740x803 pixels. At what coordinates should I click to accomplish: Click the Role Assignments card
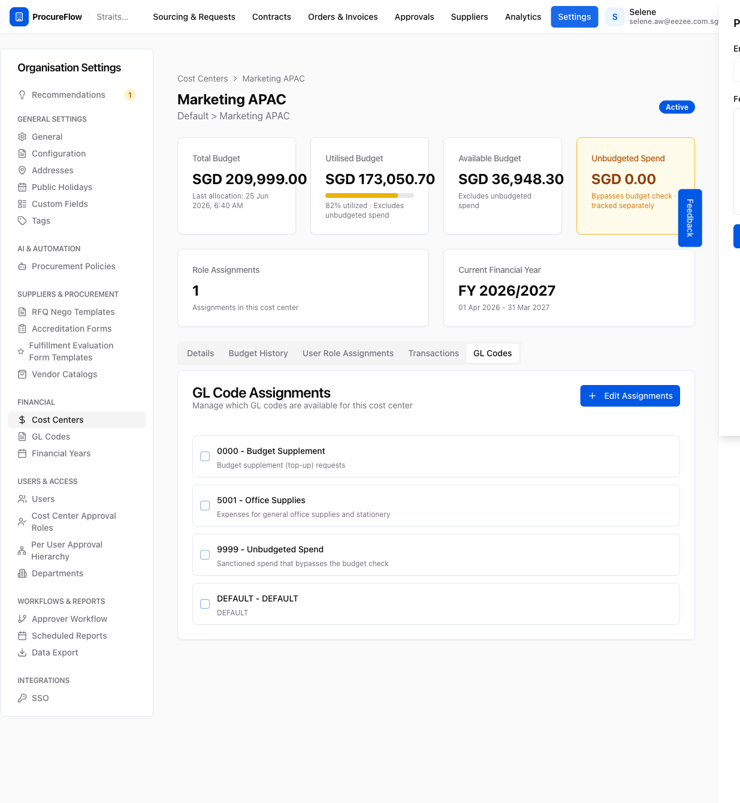tap(303, 288)
